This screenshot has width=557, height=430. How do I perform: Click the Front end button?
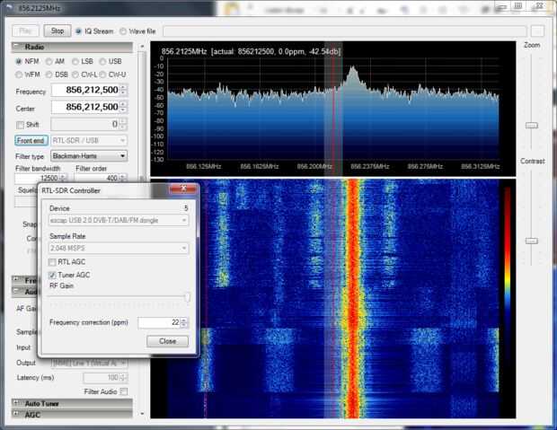(x=31, y=140)
